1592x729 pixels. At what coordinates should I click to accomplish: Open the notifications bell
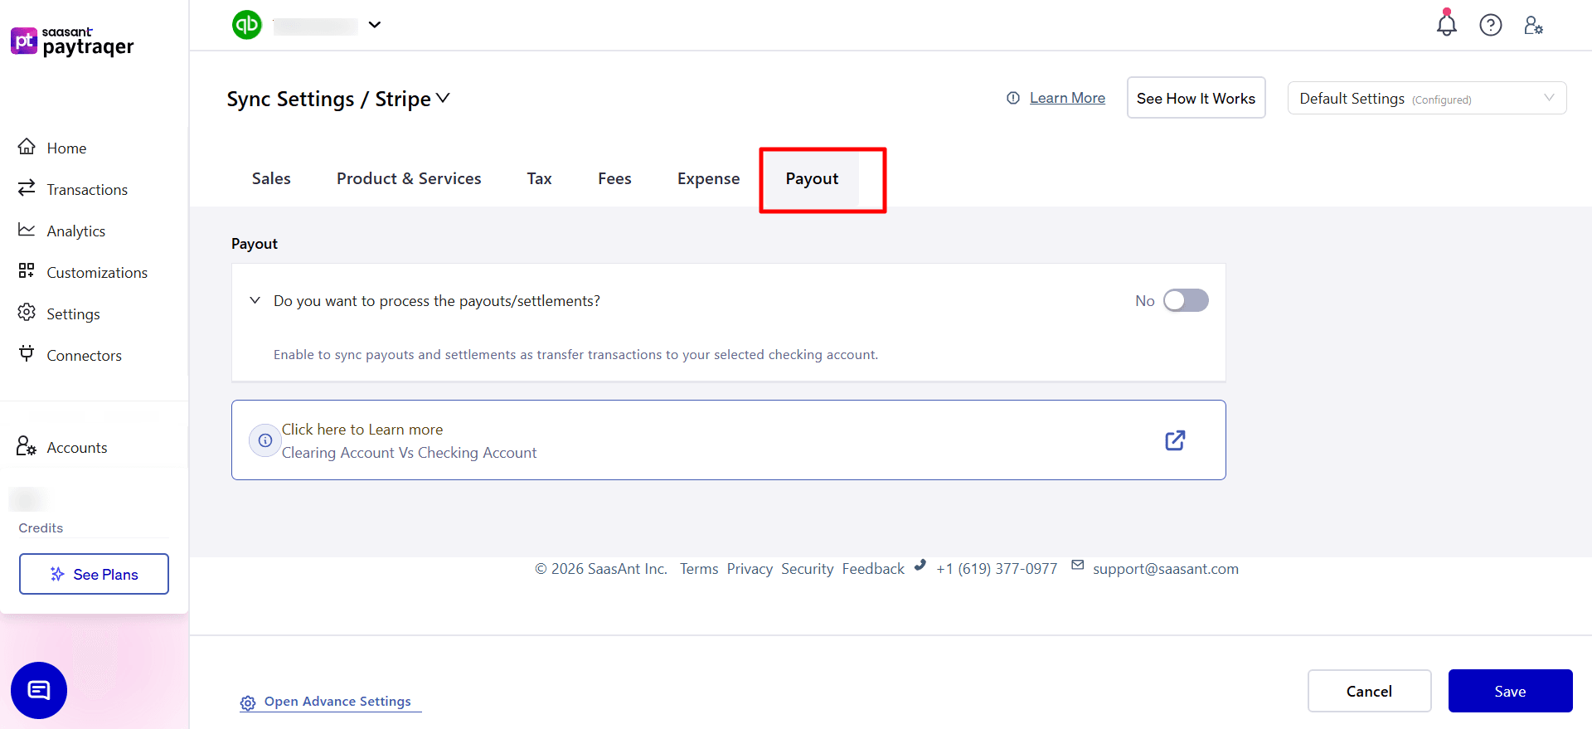coord(1446,24)
